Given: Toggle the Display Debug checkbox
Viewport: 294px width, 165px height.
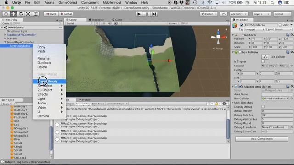Looking at the screenshot, I should tap(263, 107).
